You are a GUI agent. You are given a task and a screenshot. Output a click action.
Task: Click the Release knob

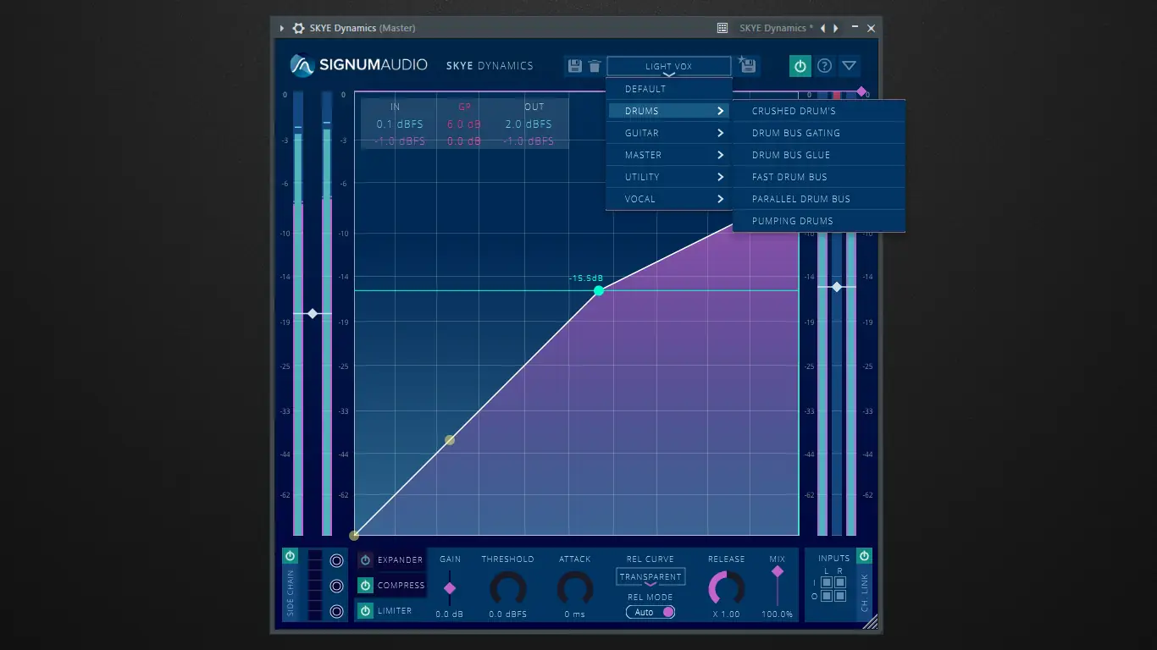(x=726, y=588)
